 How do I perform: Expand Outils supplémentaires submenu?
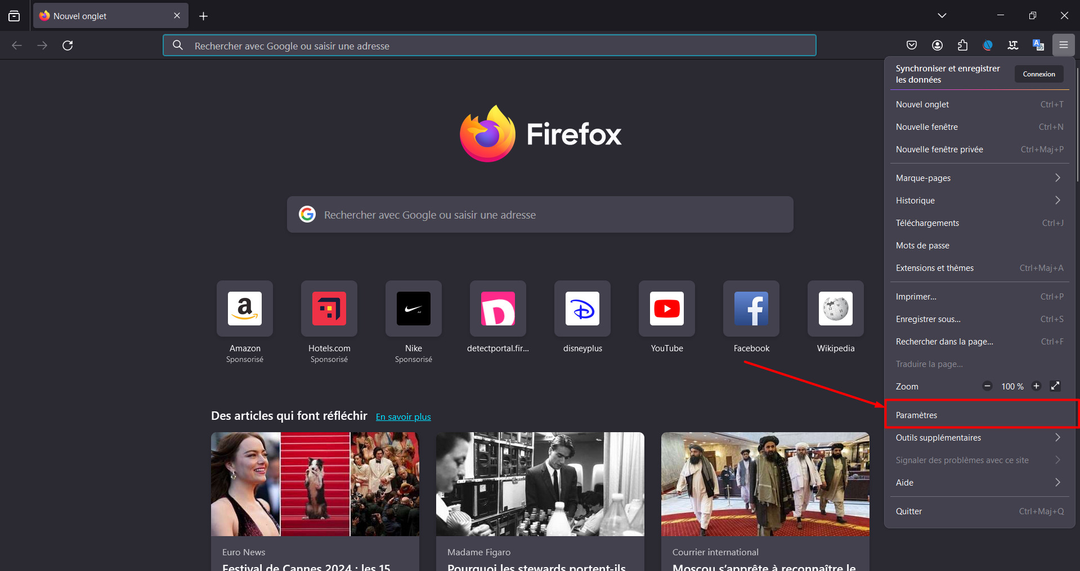979,438
